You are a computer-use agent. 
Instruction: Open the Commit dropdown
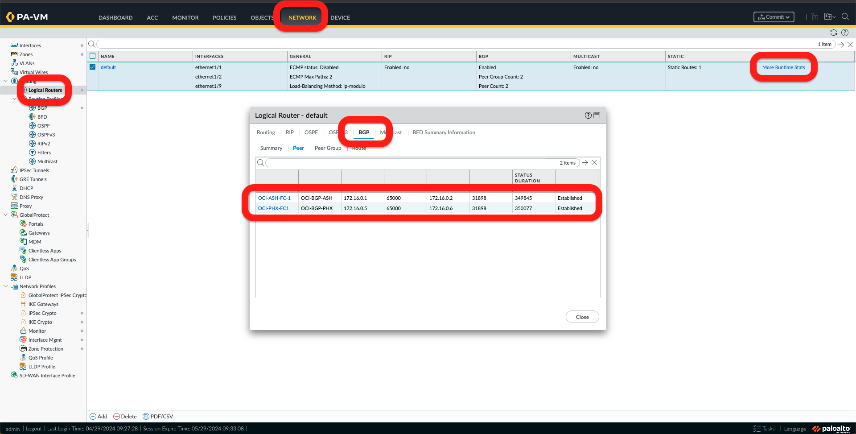tap(774, 17)
